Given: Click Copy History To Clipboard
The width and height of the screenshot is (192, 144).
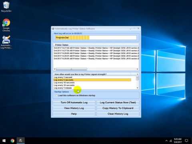Looking at the screenshot, I should (x=118, y=108).
